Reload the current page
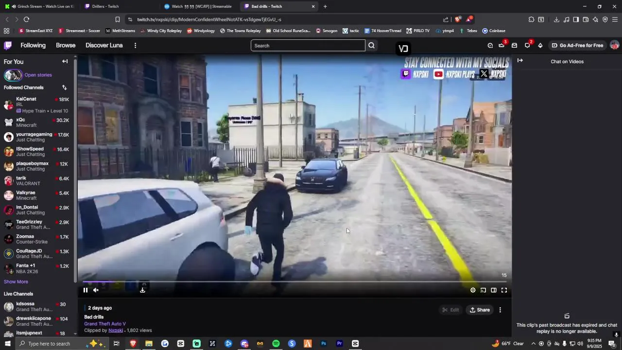Image resolution: width=622 pixels, height=350 pixels. pyautogui.click(x=26, y=19)
